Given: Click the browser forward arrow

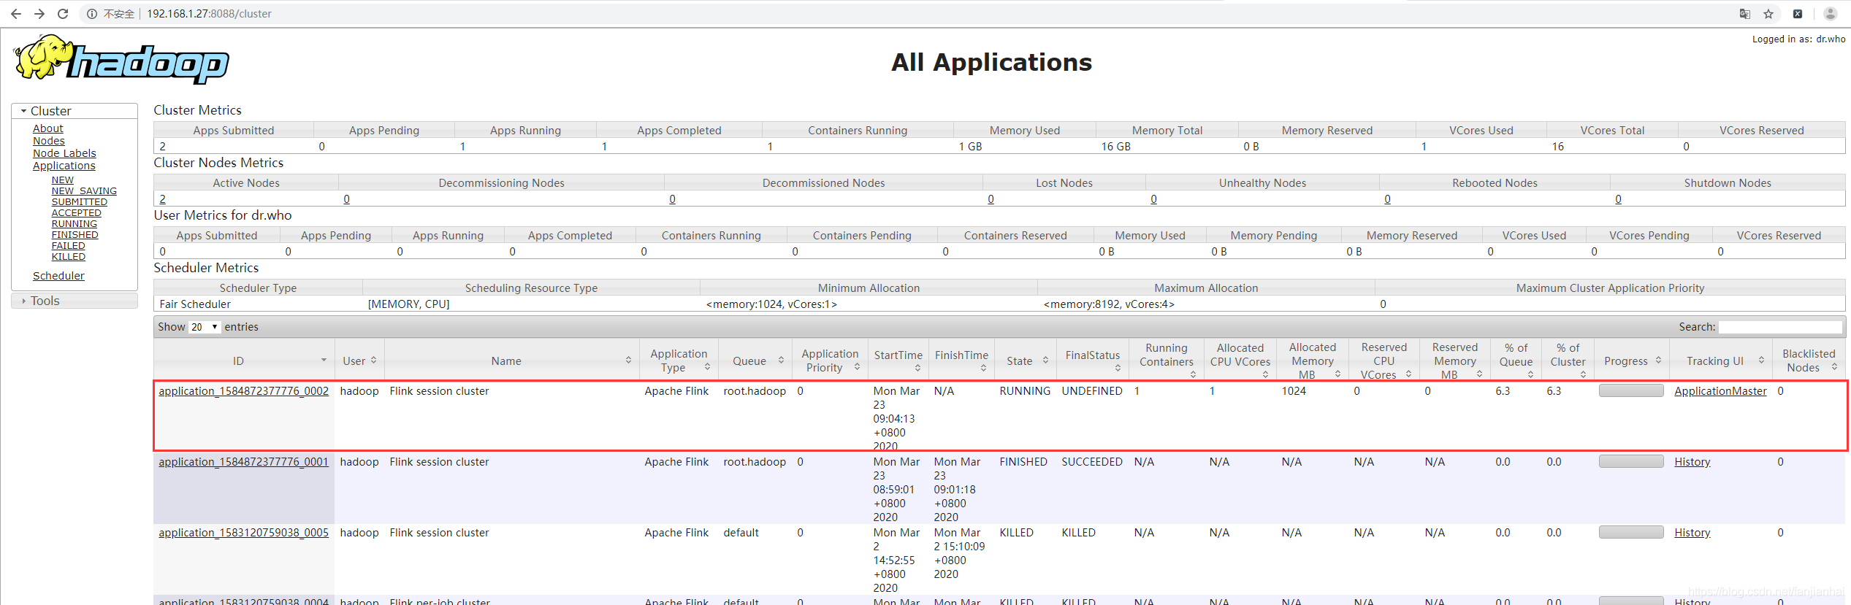Looking at the screenshot, I should tap(39, 14).
